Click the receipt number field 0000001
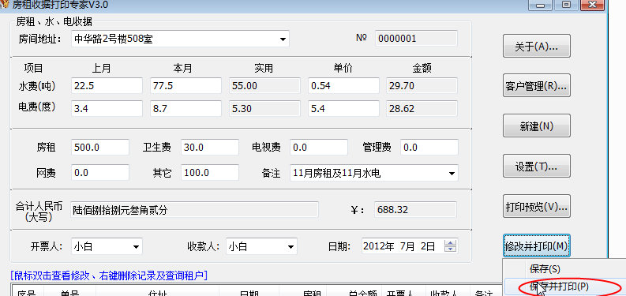 (x=416, y=39)
